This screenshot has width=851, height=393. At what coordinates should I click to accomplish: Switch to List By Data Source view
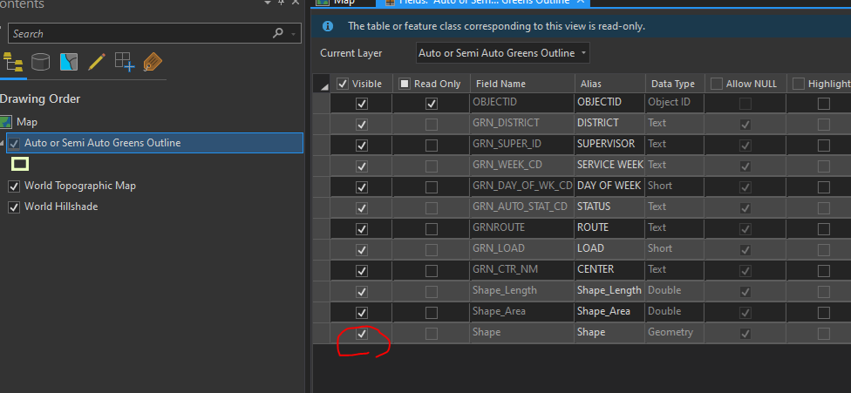(40, 62)
